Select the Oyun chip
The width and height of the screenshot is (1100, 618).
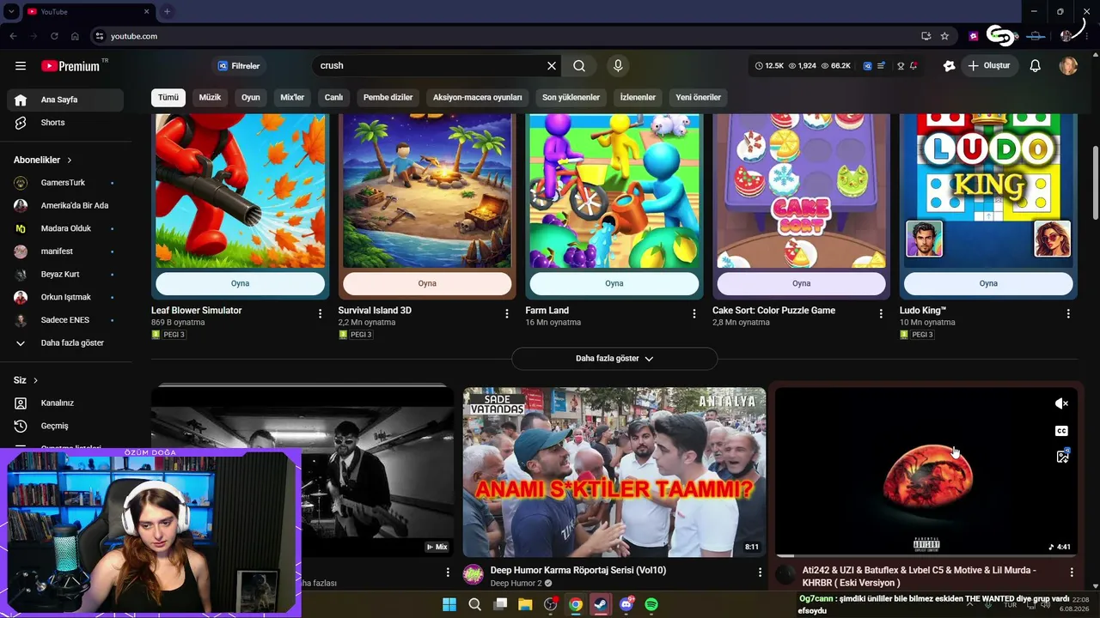click(251, 98)
